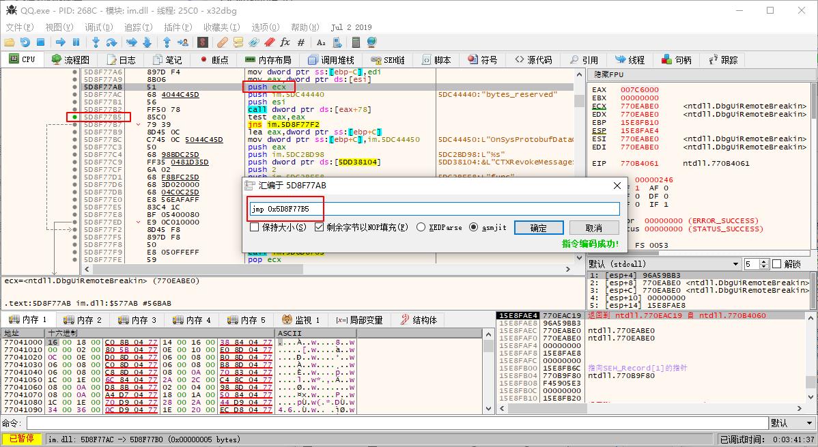Pause the debuggee using the pause icon
This screenshot has height=447, width=818.
[x=76, y=42]
